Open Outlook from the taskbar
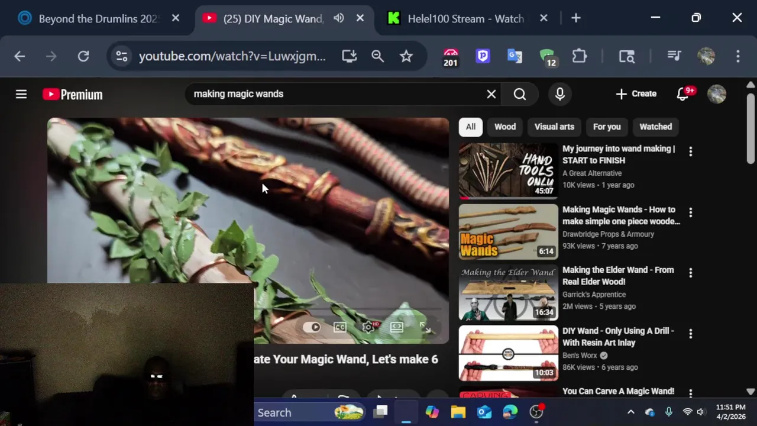The image size is (757, 426). click(x=484, y=412)
